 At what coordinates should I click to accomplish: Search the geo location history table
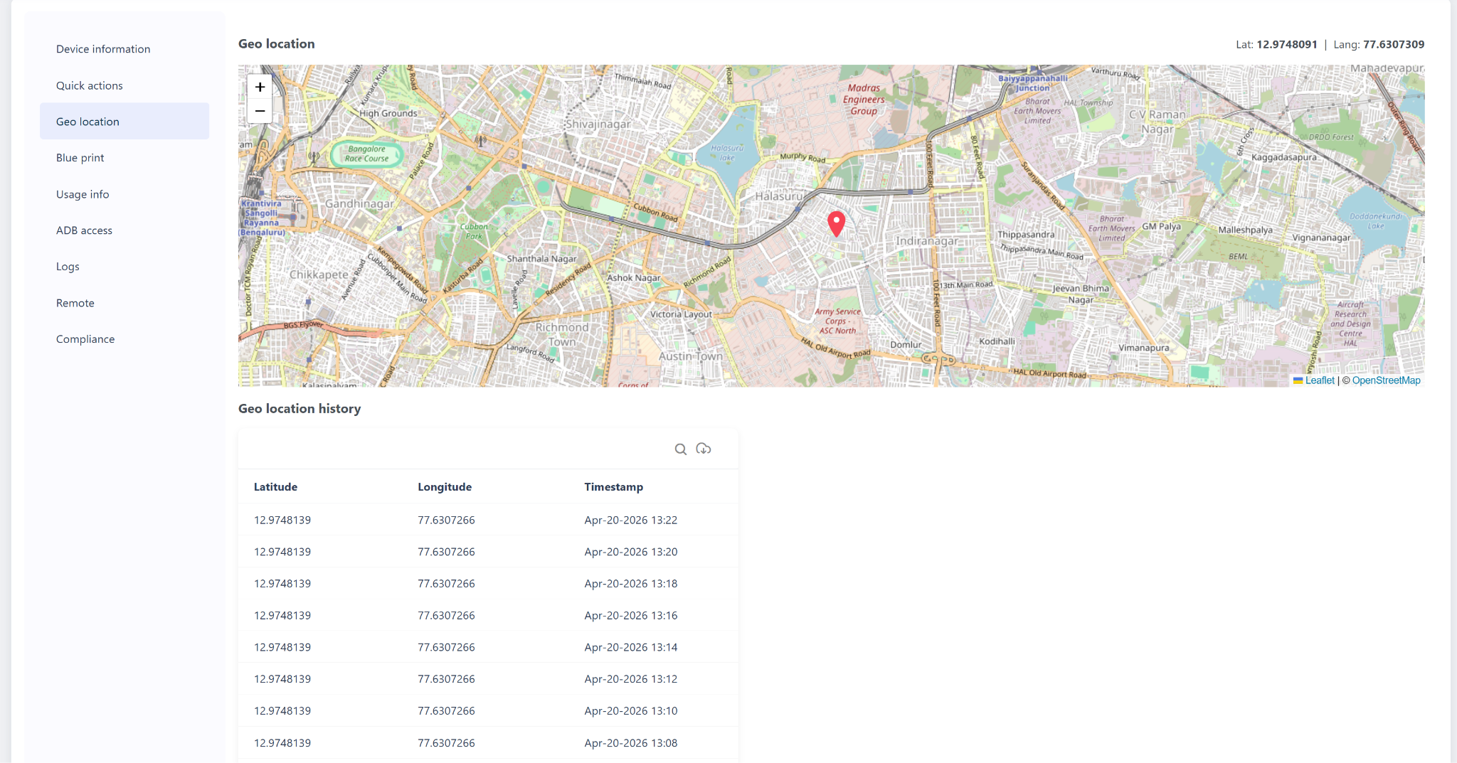(x=681, y=449)
